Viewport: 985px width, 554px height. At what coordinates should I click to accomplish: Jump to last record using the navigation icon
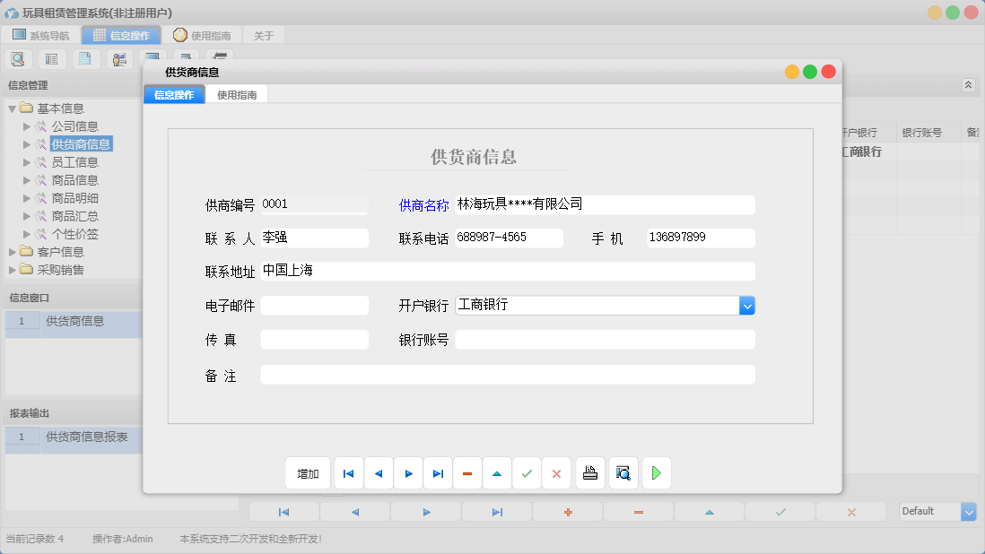coord(438,472)
